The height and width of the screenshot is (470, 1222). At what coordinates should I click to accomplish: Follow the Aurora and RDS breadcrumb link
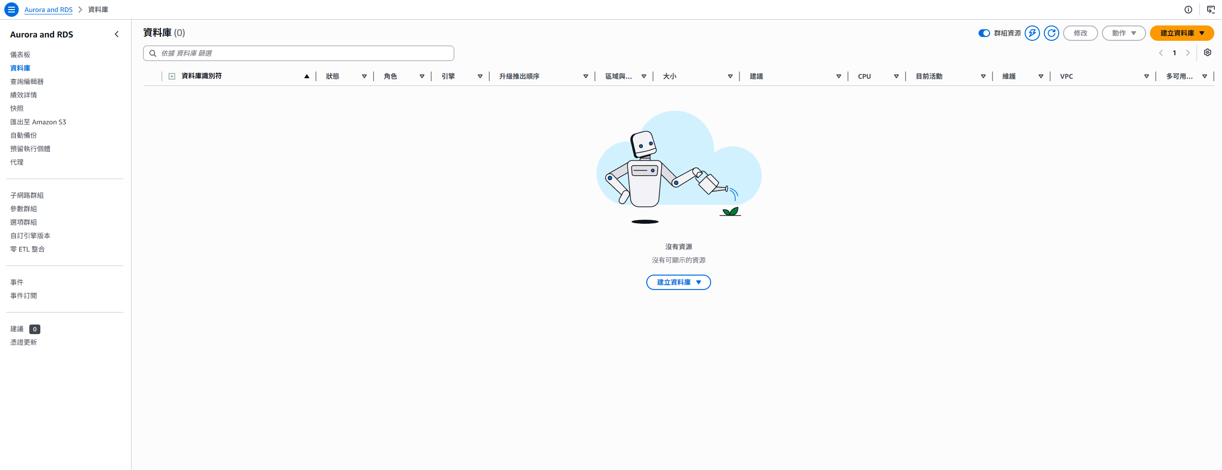(x=48, y=10)
